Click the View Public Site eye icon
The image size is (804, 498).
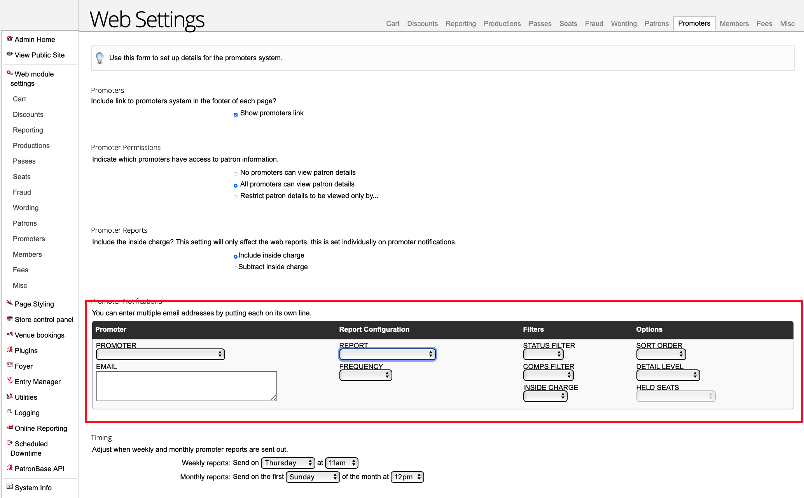click(9, 54)
